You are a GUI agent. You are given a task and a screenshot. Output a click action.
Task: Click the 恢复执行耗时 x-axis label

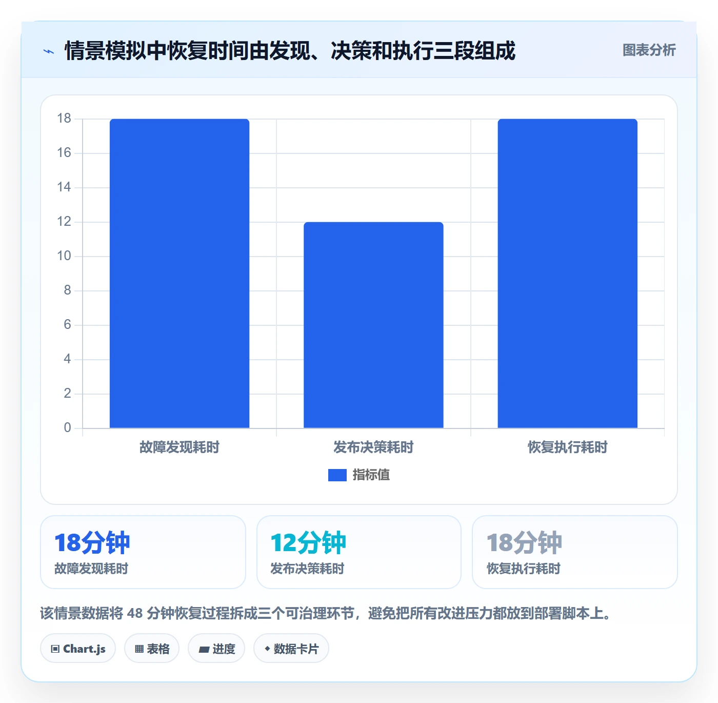[x=567, y=447]
